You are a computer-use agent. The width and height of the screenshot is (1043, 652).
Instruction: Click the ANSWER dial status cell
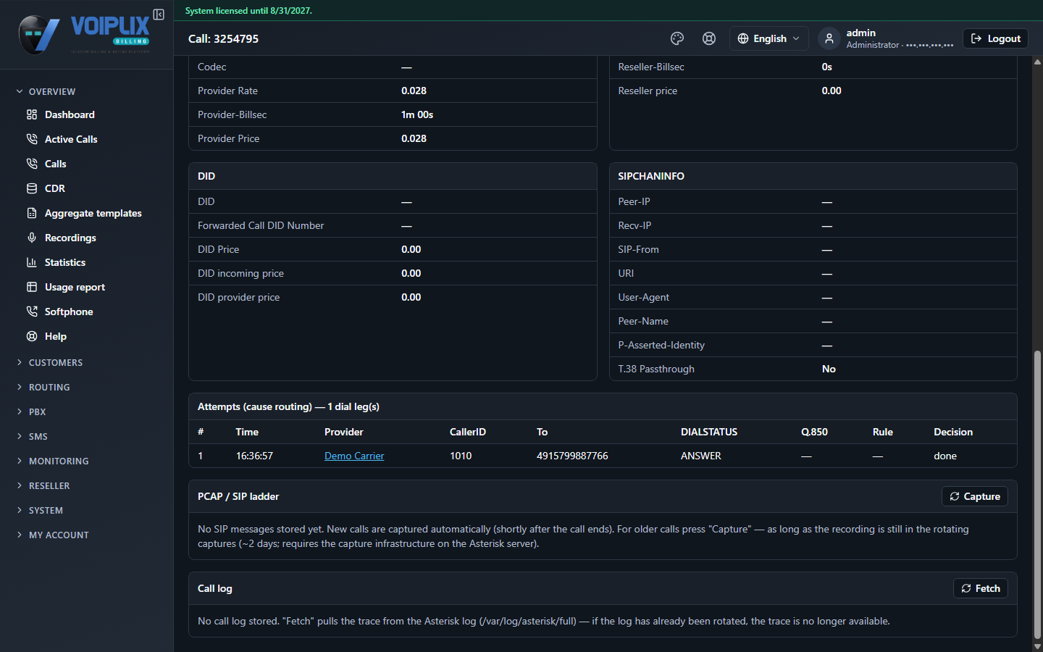click(x=701, y=456)
